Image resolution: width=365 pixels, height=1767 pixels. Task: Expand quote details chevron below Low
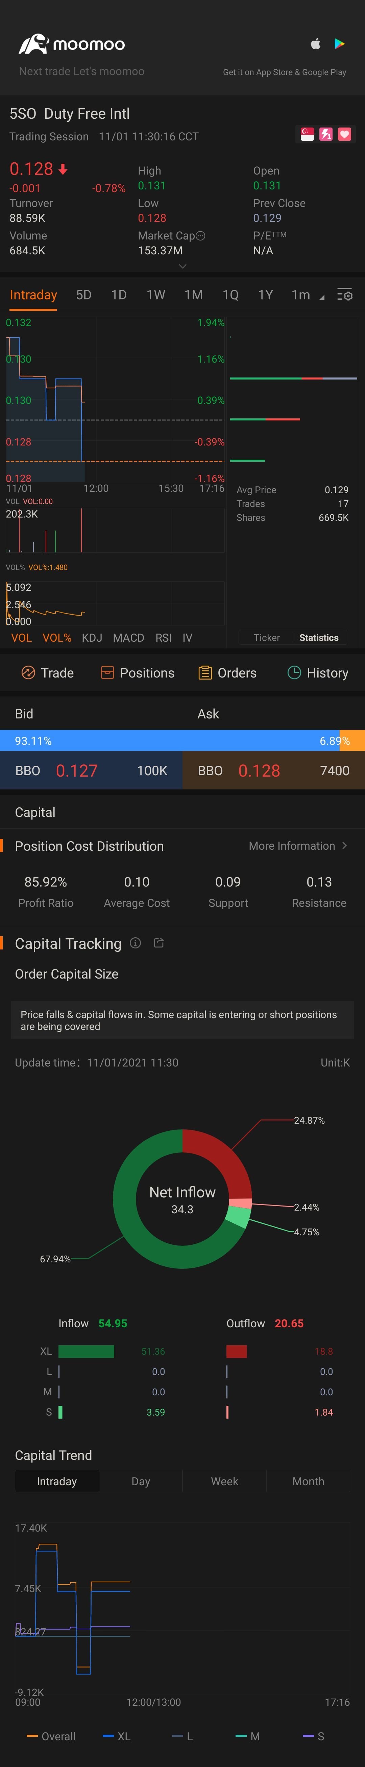tap(182, 266)
